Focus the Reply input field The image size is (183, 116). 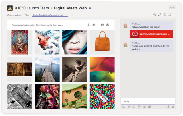pyautogui.click(x=148, y=101)
